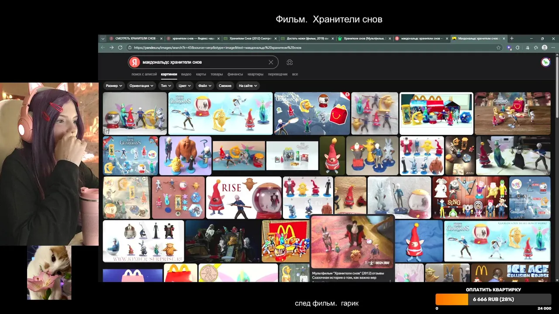Screen dimensions: 559x314
Task: Open the kinder-serprise.ru figures thumbnail
Action: [143, 241]
